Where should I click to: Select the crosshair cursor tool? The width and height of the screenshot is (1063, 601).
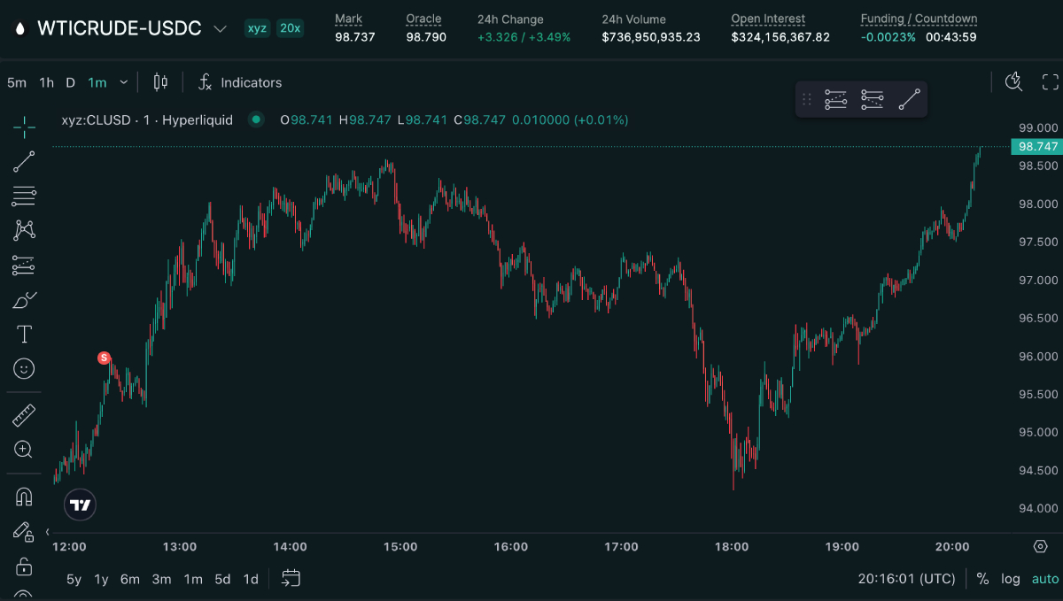tap(24, 127)
